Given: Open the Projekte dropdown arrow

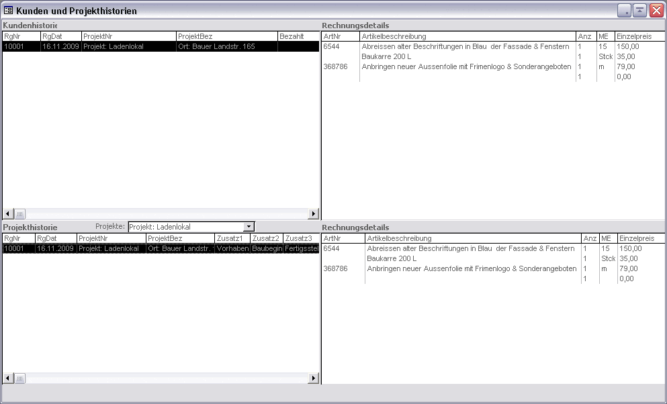Looking at the screenshot, I should 249,228.
